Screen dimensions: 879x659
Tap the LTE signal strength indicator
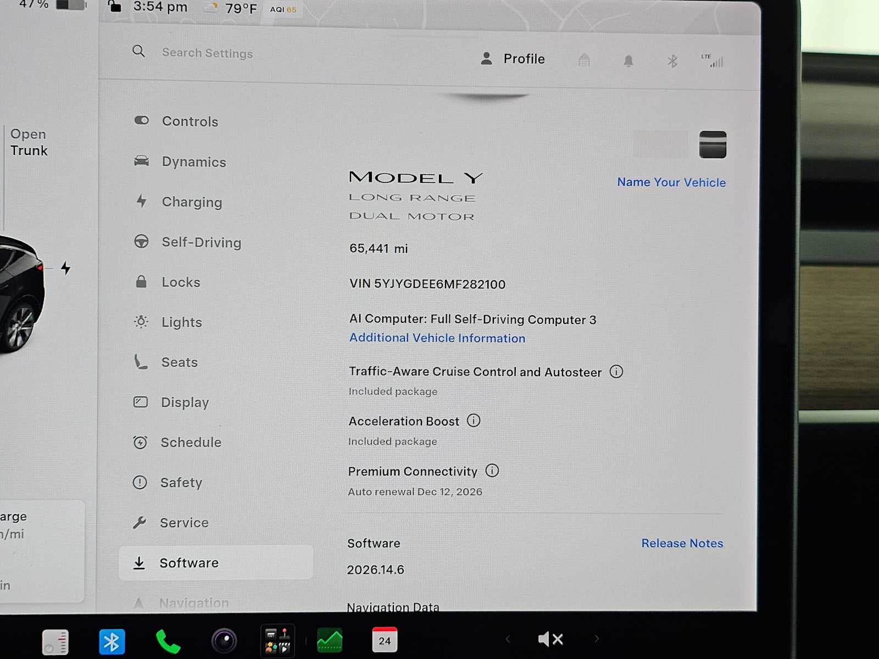tap(712, 60)
